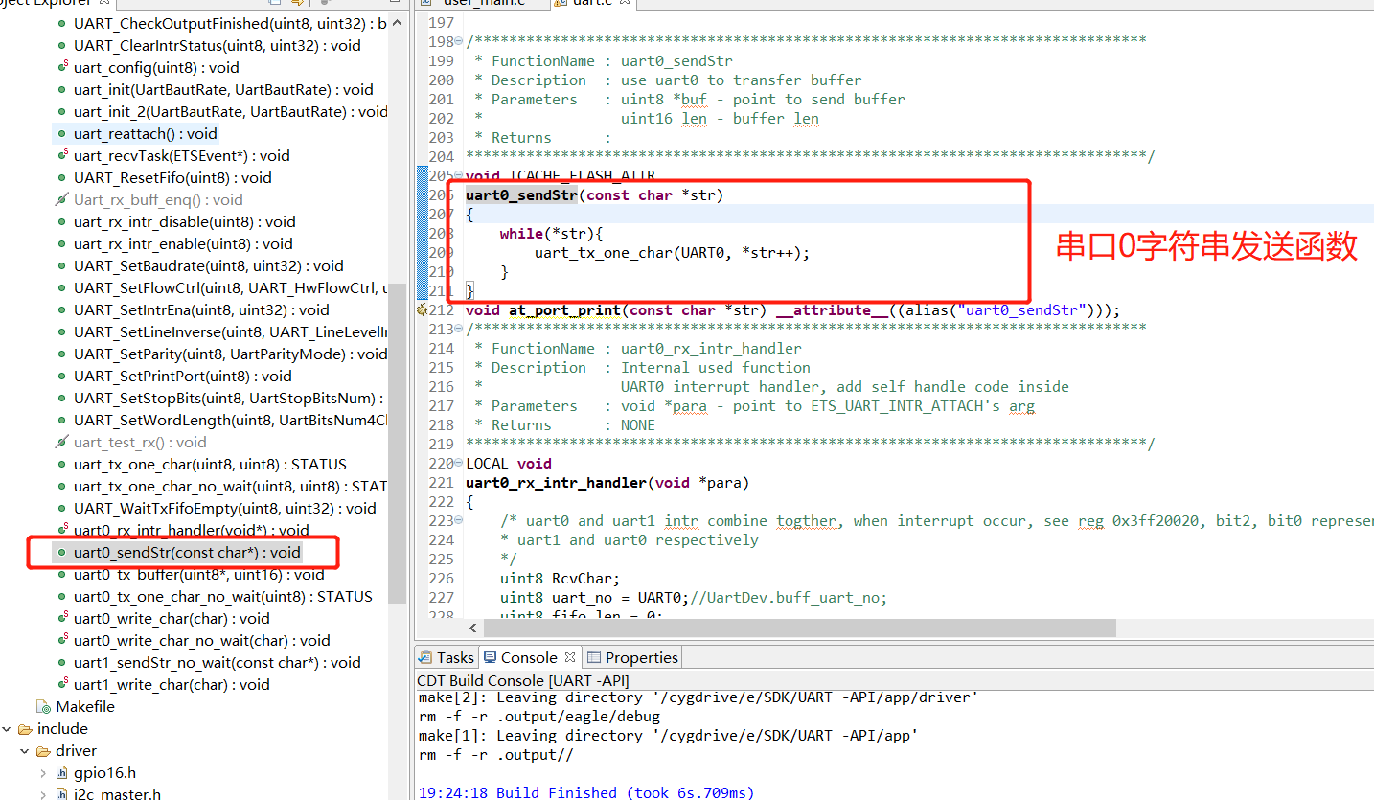Select UART_SetParity function entry
Viewport: 1374px width, 800px height.
click(x=230, y=354)
